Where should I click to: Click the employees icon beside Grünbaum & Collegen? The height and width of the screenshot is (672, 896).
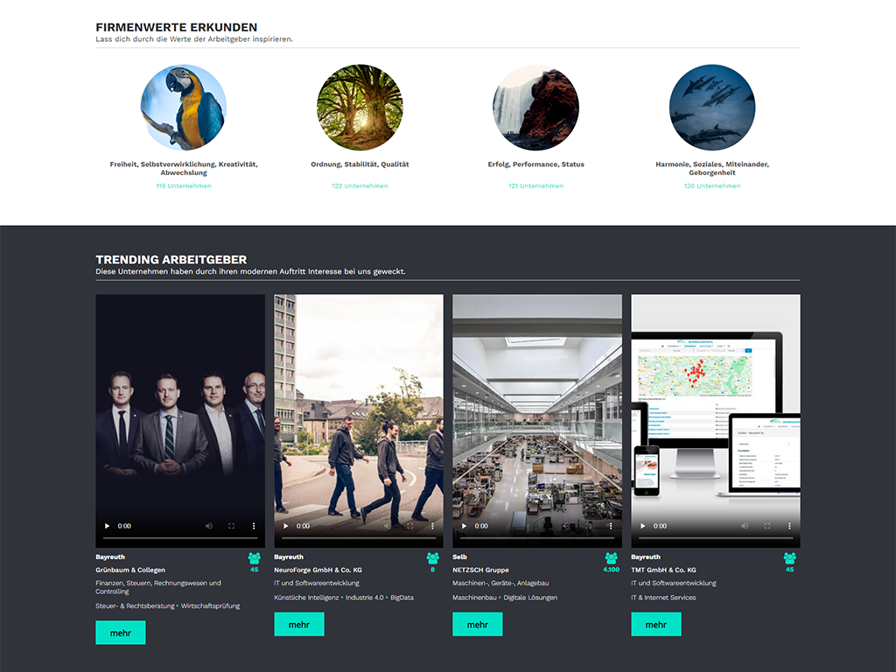click(254, 557)
